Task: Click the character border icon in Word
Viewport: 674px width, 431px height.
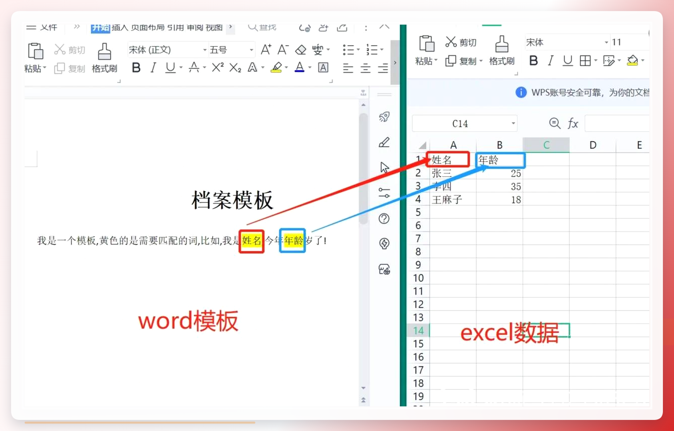Action: coord(323,67)
